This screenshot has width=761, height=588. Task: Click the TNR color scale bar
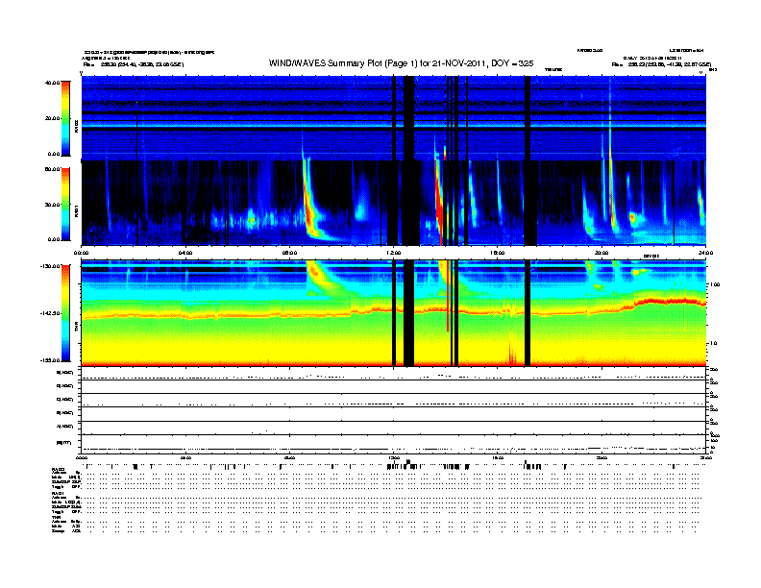click(x=65, y=313)
